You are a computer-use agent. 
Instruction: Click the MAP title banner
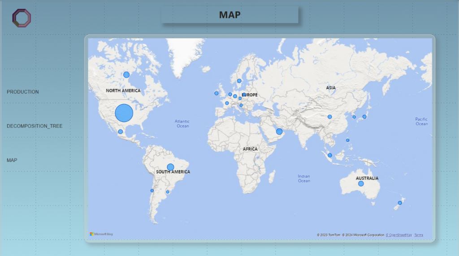point(229,15)
